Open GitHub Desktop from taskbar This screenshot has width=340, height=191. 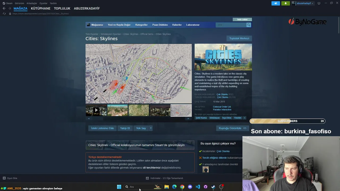tap(205, 187)
